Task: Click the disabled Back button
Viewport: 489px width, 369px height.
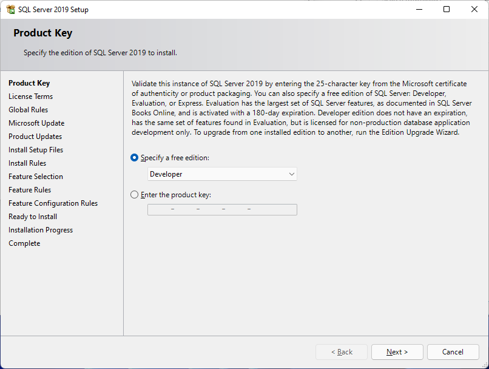Action: pyautogui.click(x=342, y=352)
